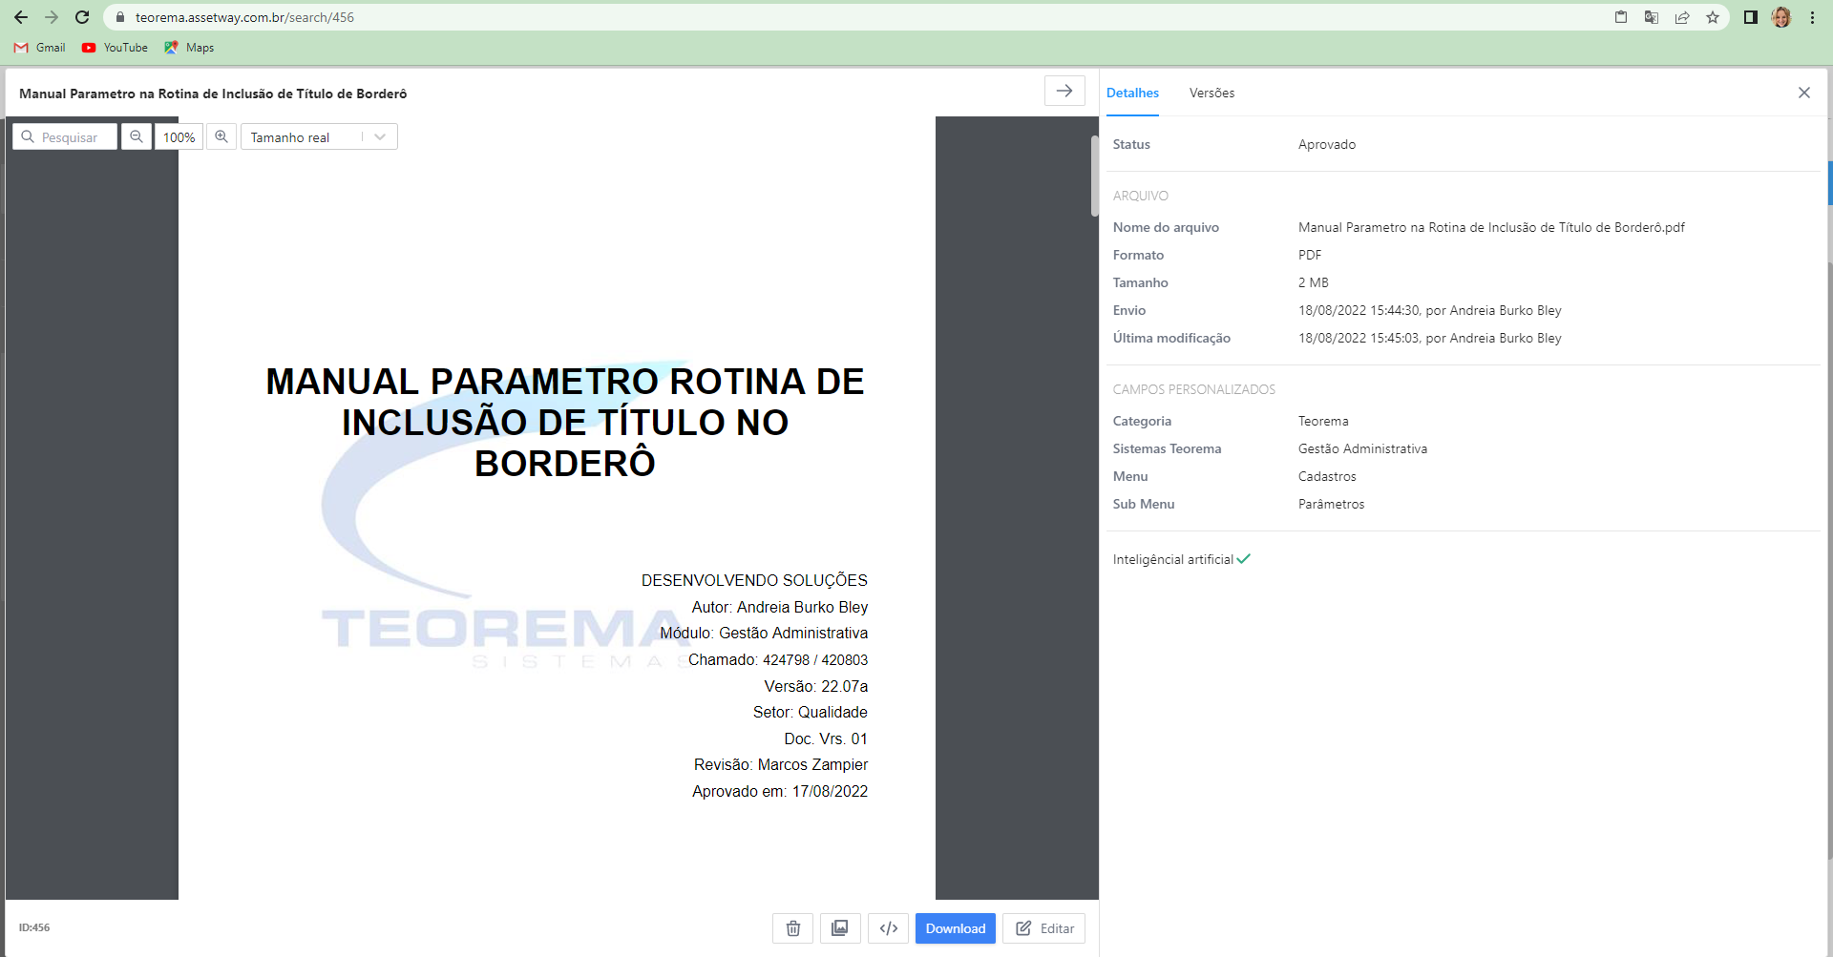Close the details panel
Image resolution: width=1833 pixels, height=957 pixels.
1804,93
